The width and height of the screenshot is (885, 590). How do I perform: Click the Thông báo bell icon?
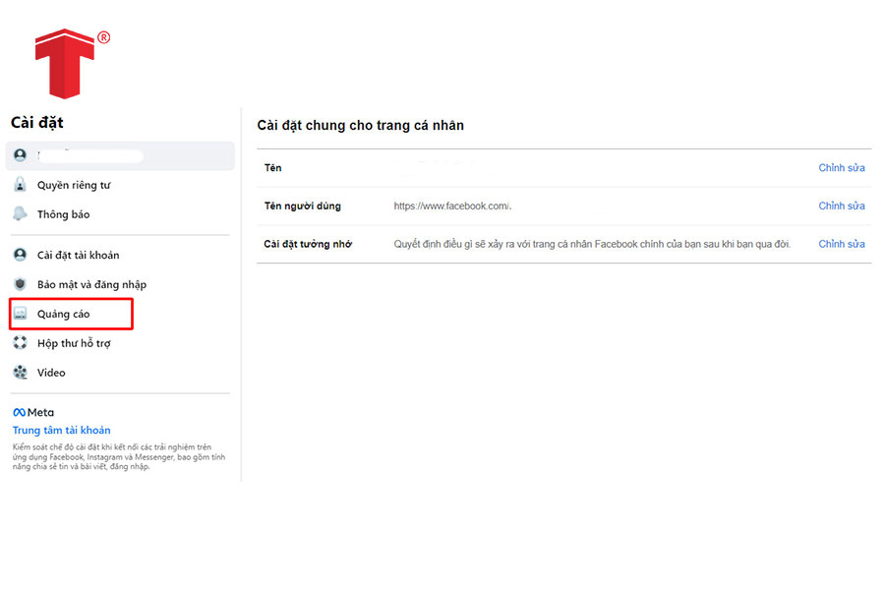click(x=21, y=214)
